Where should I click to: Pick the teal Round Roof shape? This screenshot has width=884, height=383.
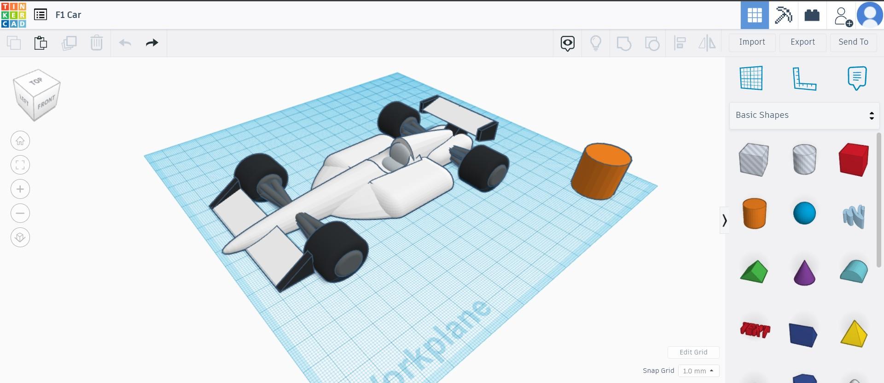[854, 271]
